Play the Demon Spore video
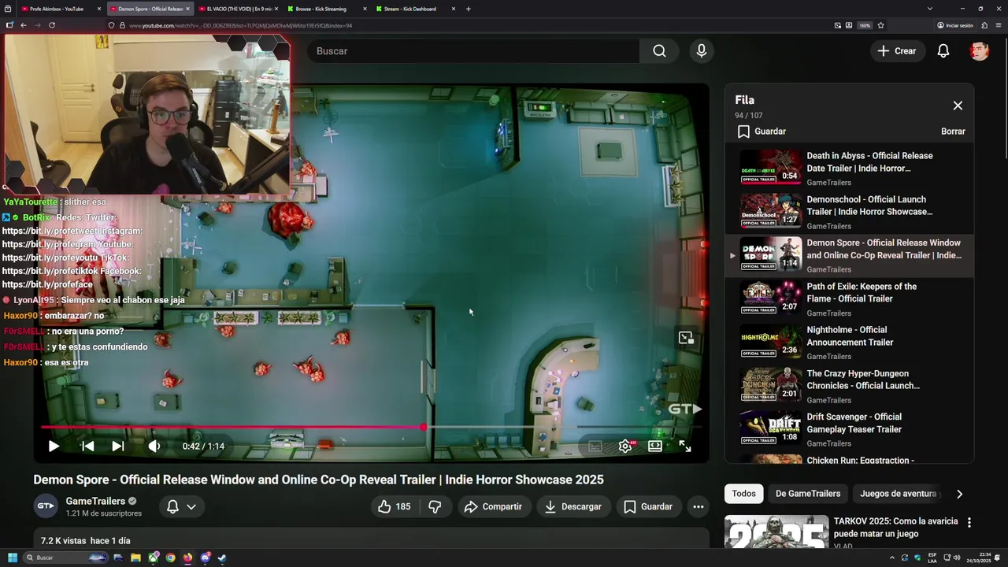The image size is (1008, 567). click(x=54, y=446)
